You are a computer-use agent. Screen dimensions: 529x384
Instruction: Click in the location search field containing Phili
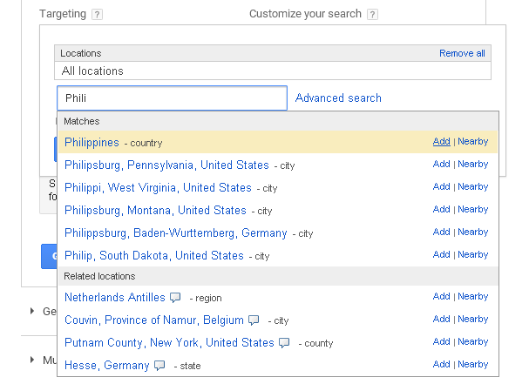[172, 98]
